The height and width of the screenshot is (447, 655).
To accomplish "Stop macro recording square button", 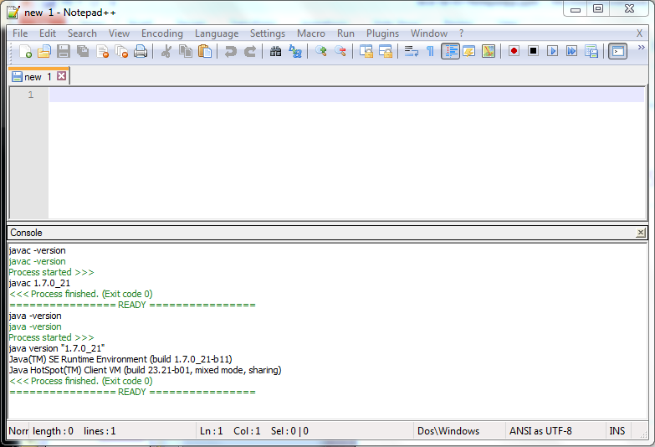I will point(533,51).
